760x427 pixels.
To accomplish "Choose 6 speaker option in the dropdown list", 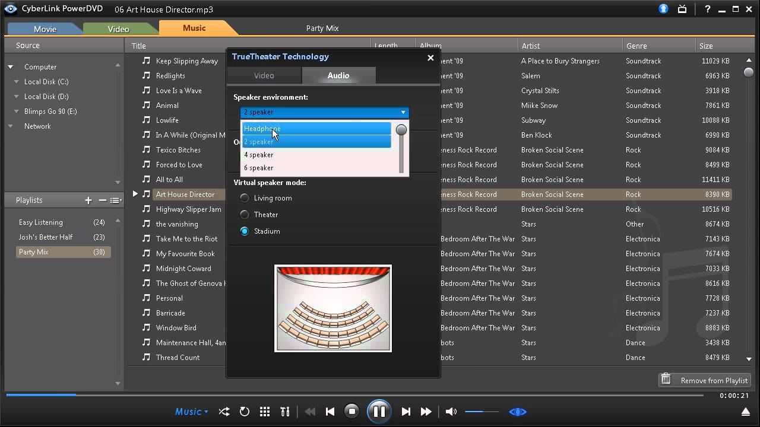I will click(x=316, y=168).
